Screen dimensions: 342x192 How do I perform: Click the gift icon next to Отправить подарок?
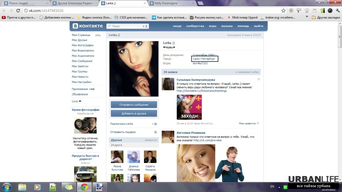(x=156, y=132)
